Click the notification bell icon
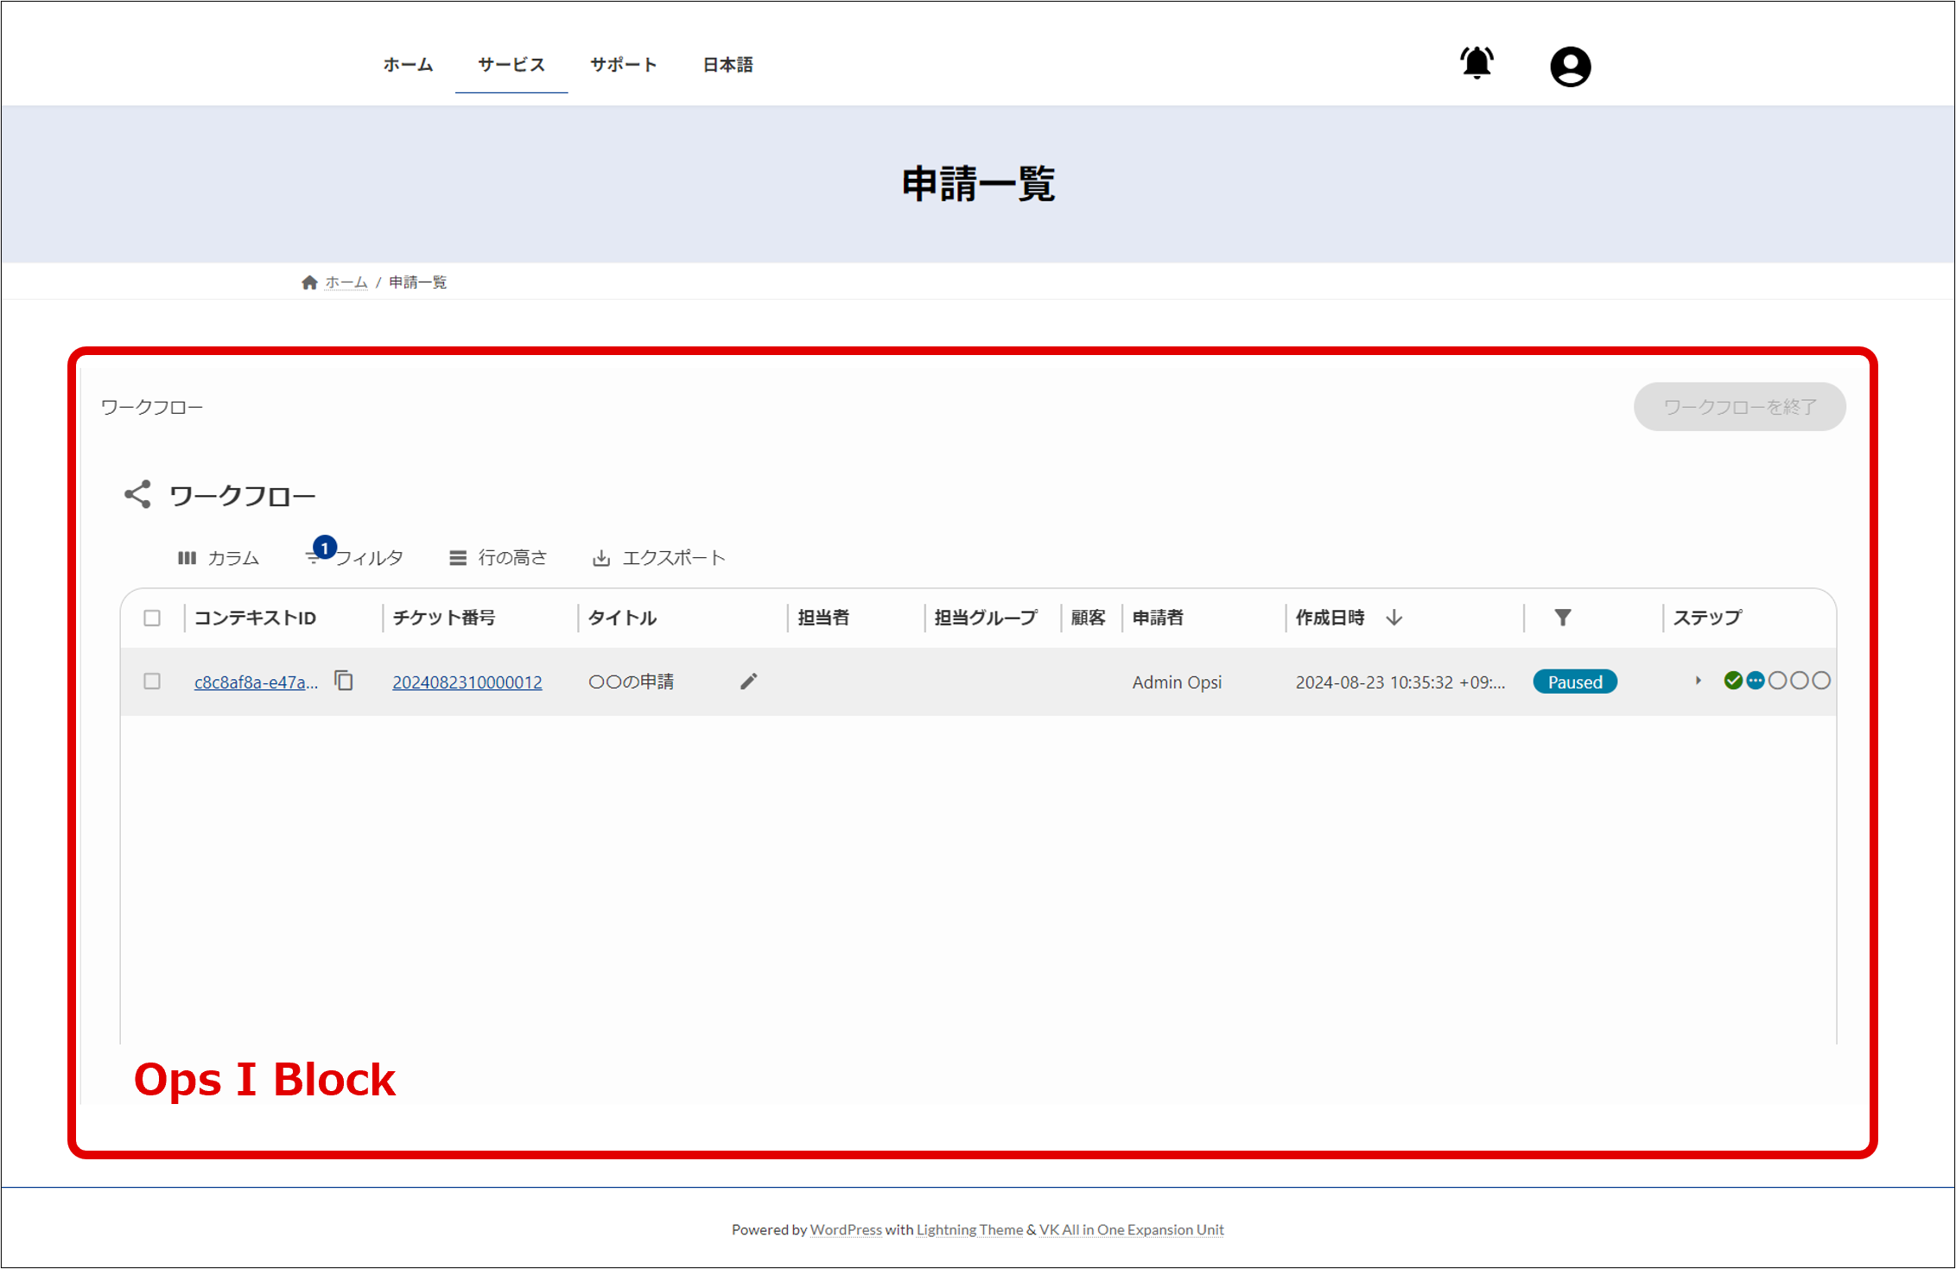Screen dimensions: 1956x1269 1477,63
